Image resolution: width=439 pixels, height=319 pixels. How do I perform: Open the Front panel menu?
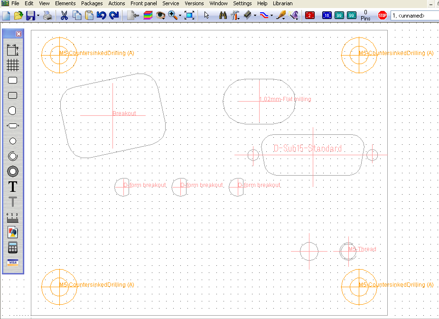143,3
